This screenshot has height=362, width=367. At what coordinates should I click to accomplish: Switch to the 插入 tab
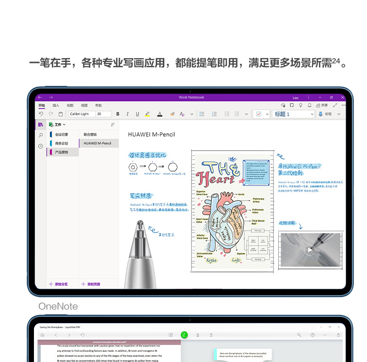click(56, 105)
